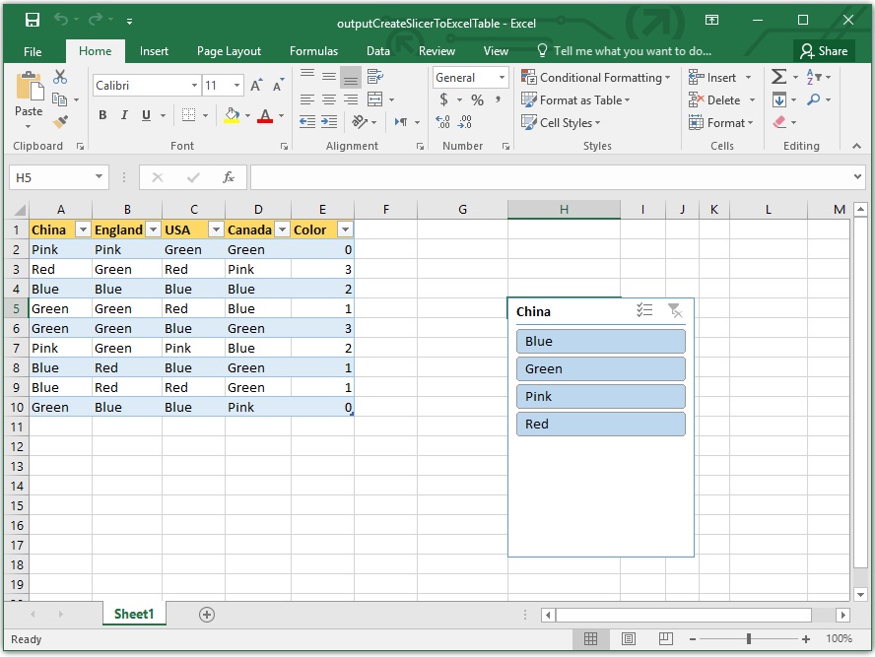The height and width of the screenshot is (657, 875).
Task: Apply the Percent Style format
Action: click(x=476, y=99)
